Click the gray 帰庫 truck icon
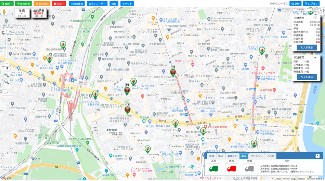This screenshot has width=325, height=181. 249,169
